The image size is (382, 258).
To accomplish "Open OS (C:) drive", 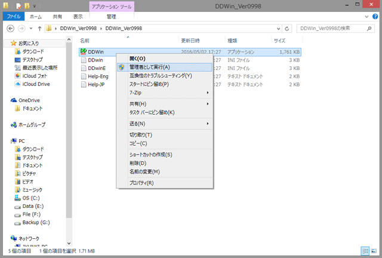I will click(x=31, y=198).
